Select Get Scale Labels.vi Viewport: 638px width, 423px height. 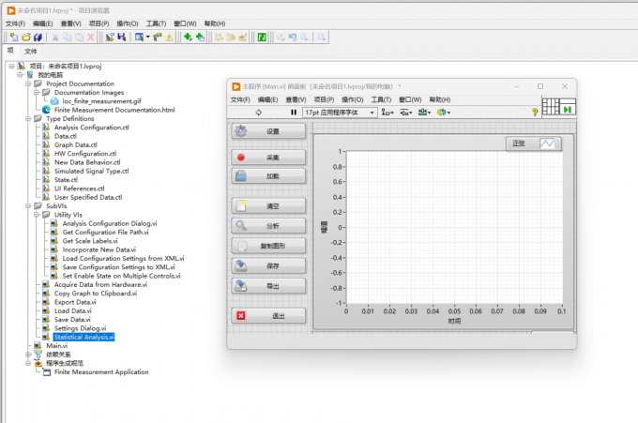coord(90,241)
